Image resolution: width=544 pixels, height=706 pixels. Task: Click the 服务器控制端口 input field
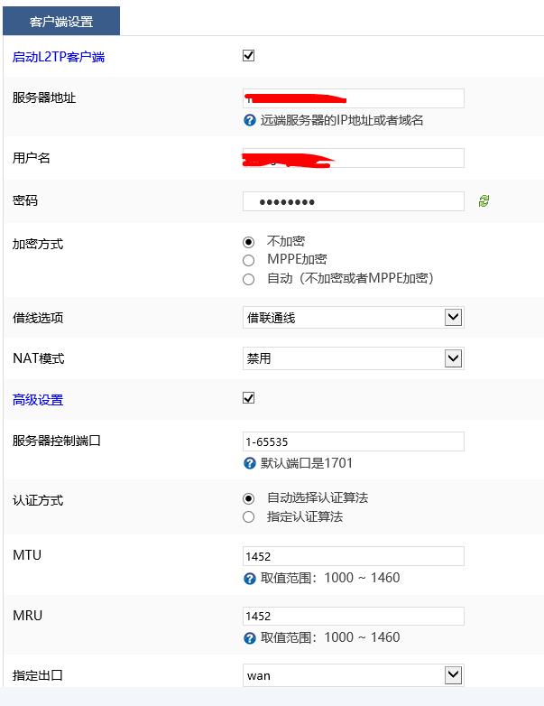[x=354, y=441]
